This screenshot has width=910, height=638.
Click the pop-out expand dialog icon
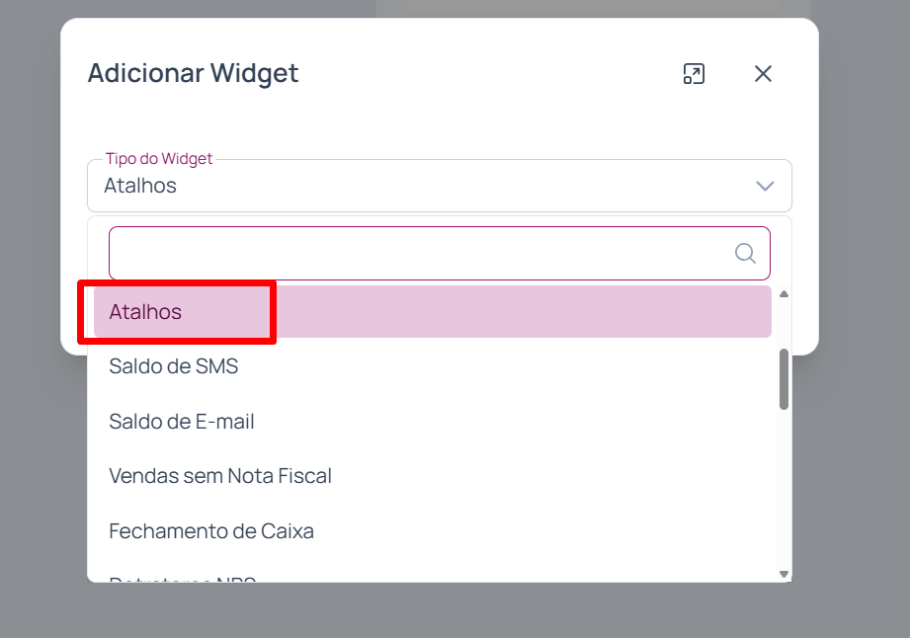694,74
